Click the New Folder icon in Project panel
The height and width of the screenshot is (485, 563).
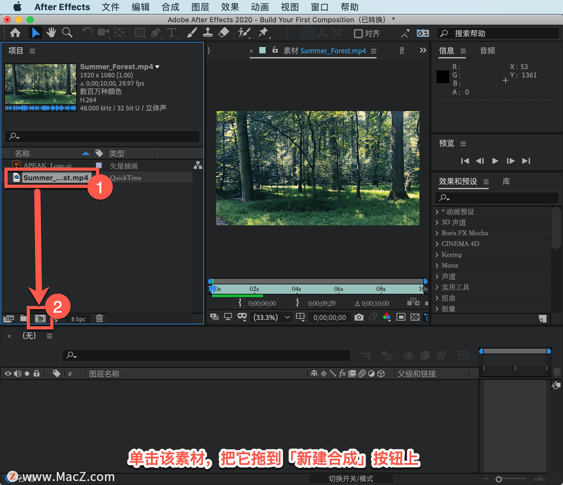[x=23, y=318]
